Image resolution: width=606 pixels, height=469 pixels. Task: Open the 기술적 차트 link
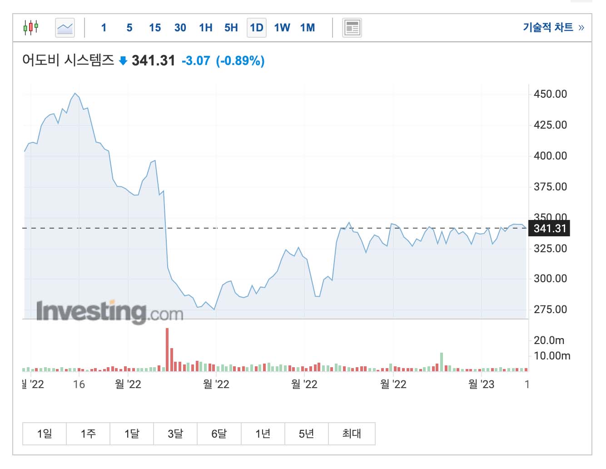pyautogui.click(x=553, y=27)
